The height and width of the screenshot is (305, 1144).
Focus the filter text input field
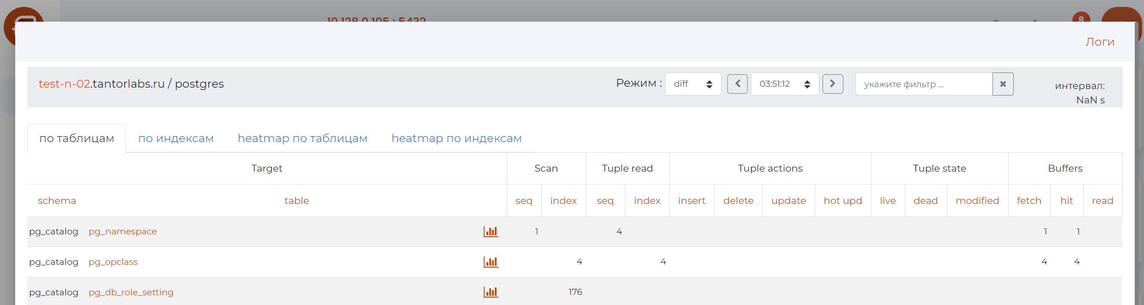point(924,84)
